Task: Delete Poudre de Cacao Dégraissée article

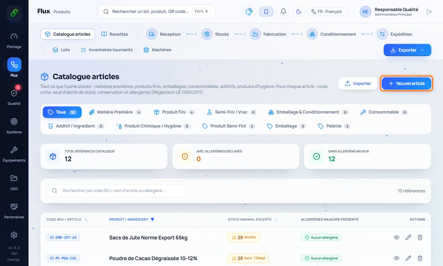Action: (420, 258)
